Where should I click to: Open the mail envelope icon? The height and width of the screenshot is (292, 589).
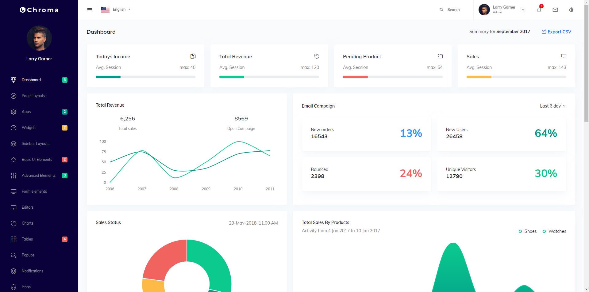555,9
